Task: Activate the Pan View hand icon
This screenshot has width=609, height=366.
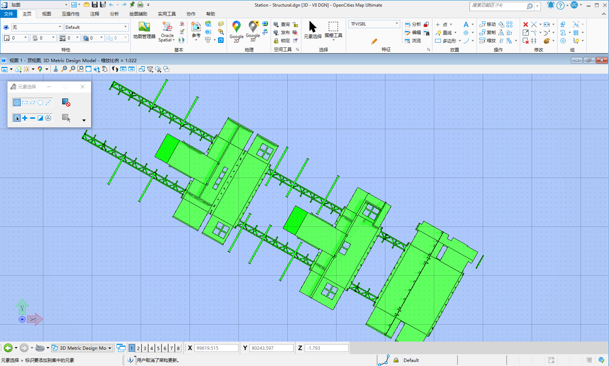Action: point(105,69)
